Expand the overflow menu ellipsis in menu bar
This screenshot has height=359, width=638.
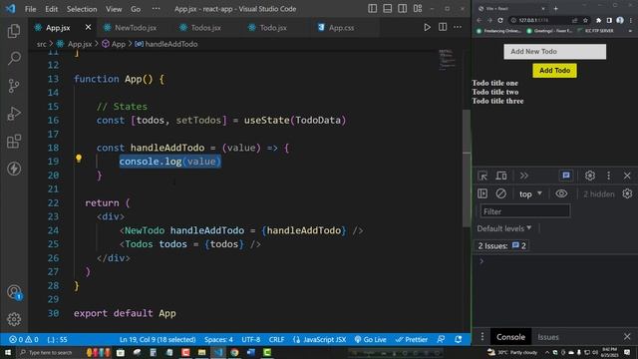pyautogui.click(x=156, y=9)
